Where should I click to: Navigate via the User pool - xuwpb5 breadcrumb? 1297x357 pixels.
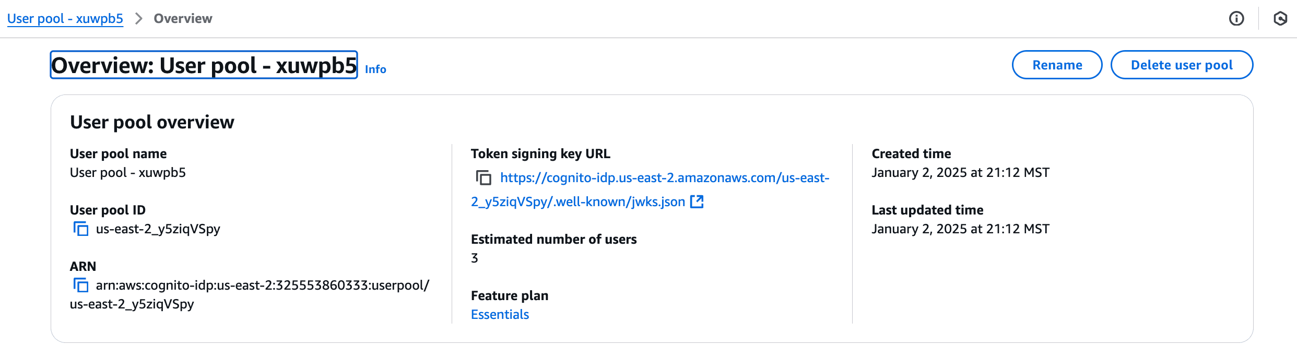[65, 18]
